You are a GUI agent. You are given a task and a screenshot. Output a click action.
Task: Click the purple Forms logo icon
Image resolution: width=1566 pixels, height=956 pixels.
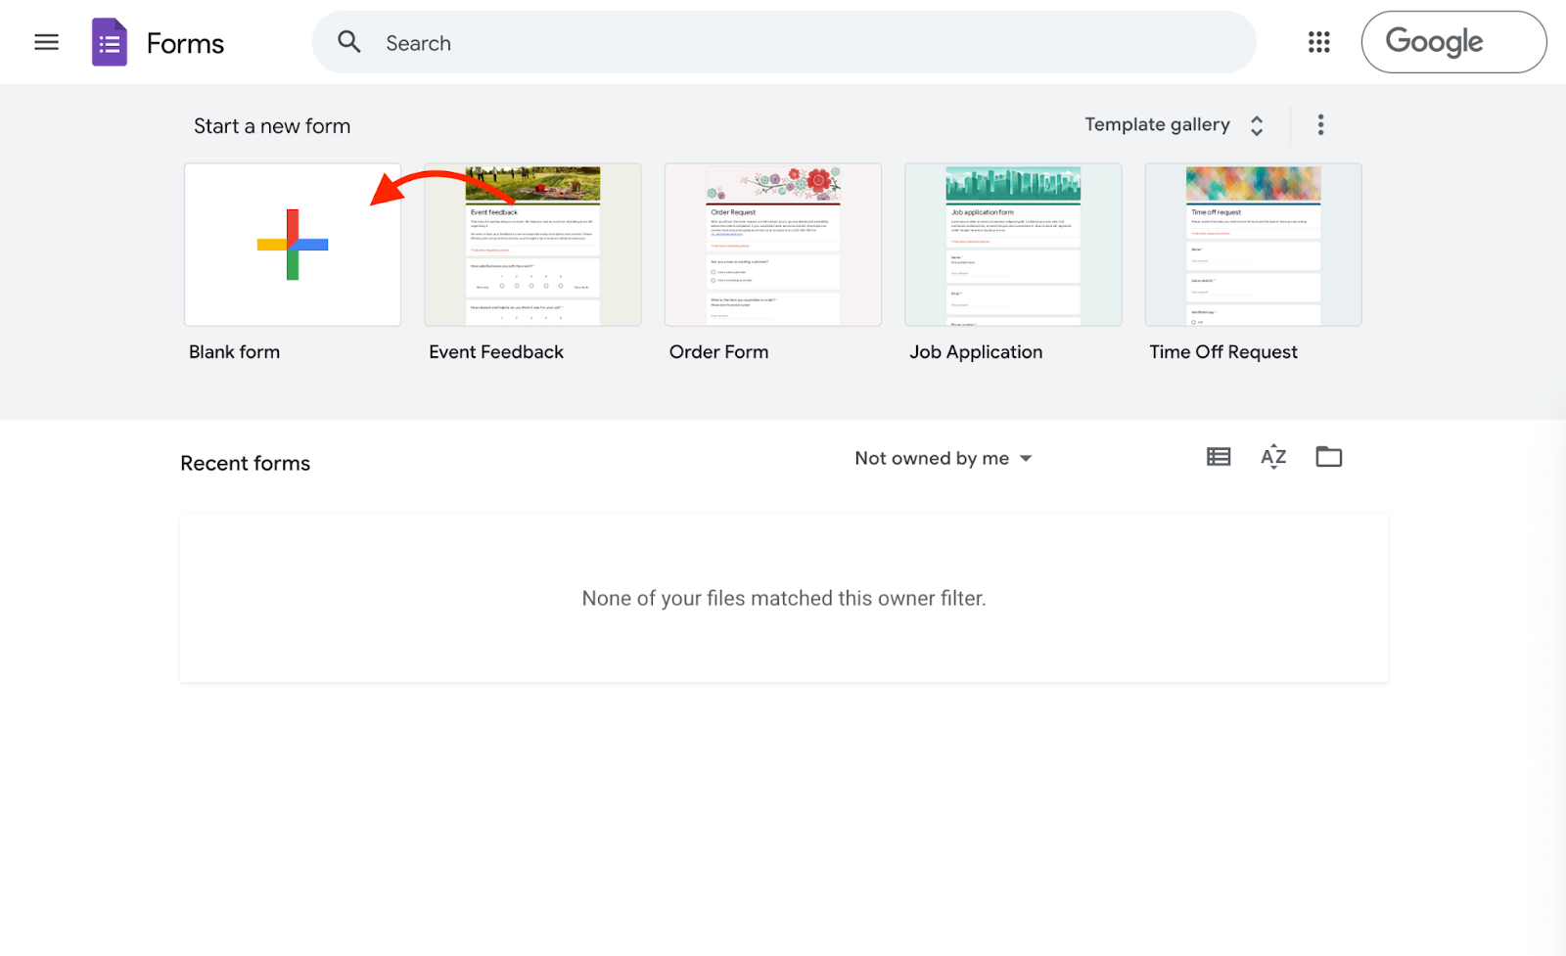tap(109, 42)
